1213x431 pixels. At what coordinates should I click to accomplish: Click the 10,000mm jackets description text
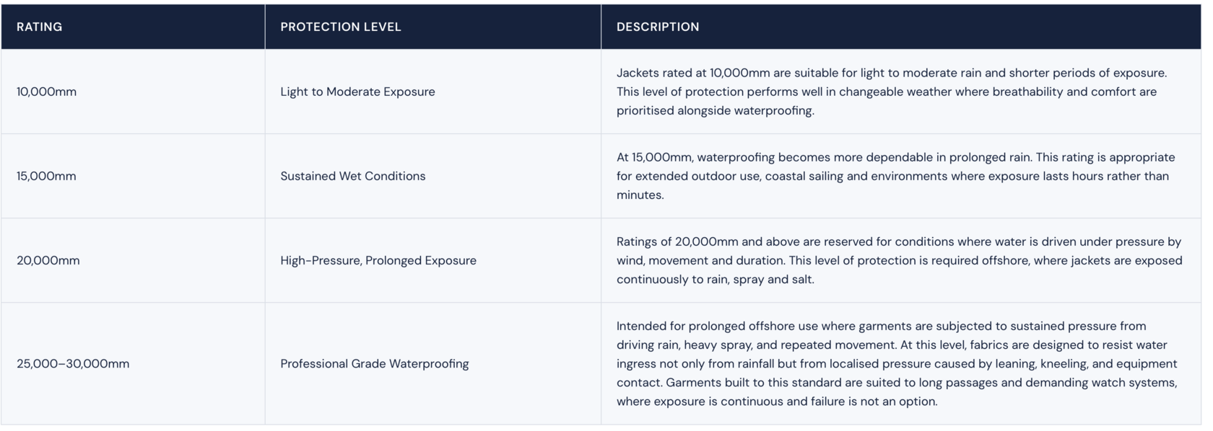(x=892, y=92)
